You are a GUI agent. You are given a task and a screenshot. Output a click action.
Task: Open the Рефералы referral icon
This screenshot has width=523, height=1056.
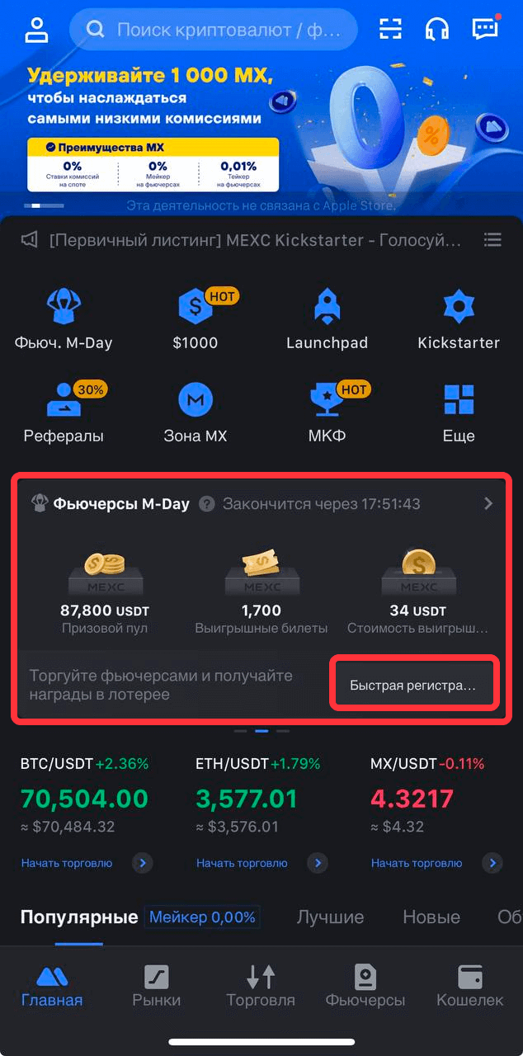point(64,401)
